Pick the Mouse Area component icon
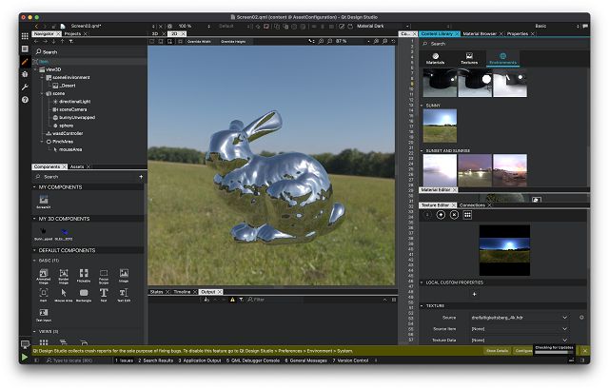This screenshot has height=389, width=609. [63, 294]
